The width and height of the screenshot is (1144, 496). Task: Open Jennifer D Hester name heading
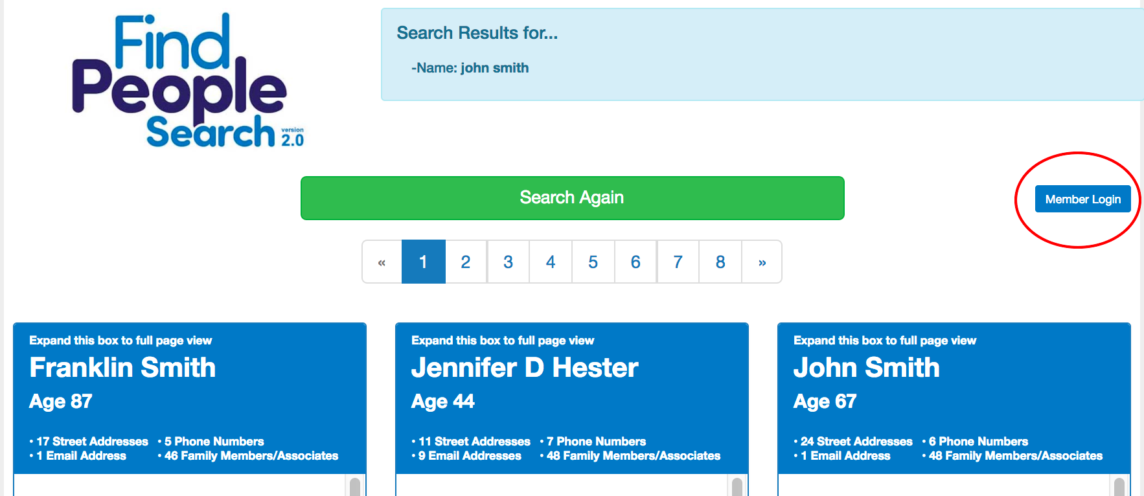pyautogui.click(x=525, y=367)
